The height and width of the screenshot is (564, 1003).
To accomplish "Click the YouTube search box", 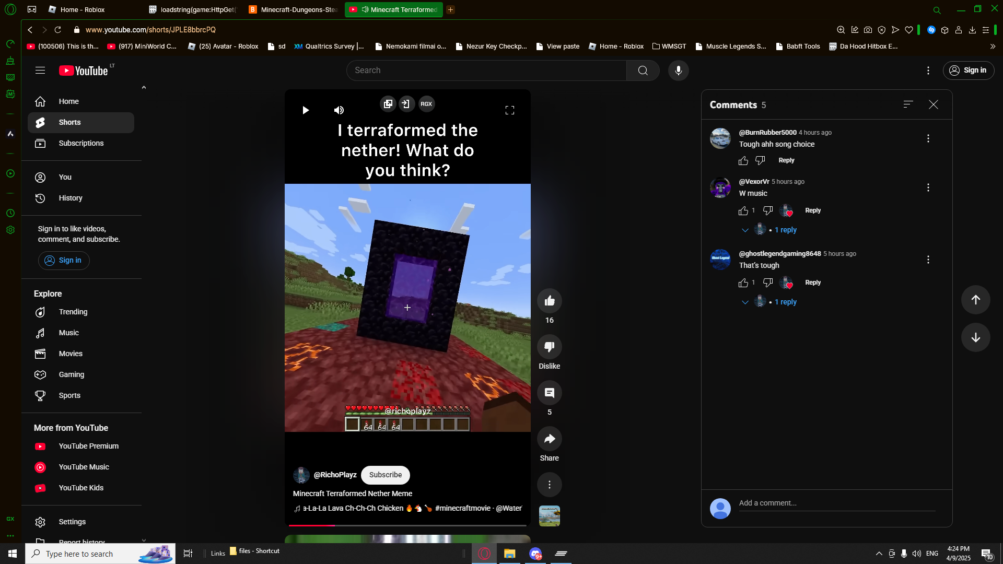I will (x=486, y=70).
